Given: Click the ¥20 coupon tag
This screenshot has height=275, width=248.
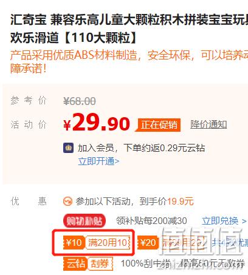Looking at the screenshot, I should coord(148,242).
